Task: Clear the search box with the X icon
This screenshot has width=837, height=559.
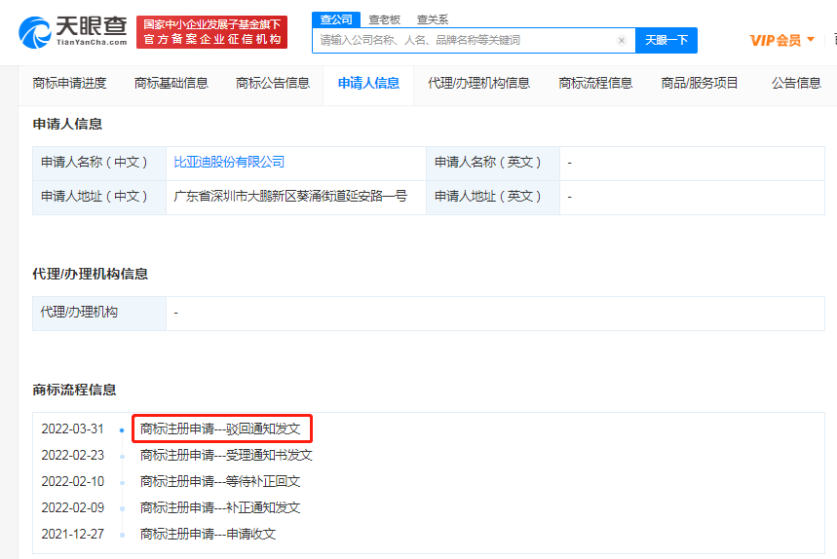Action: pos(622,40)
